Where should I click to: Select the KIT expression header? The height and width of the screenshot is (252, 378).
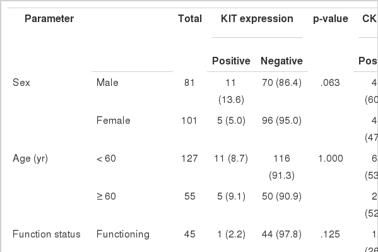[x=257, y=19]
